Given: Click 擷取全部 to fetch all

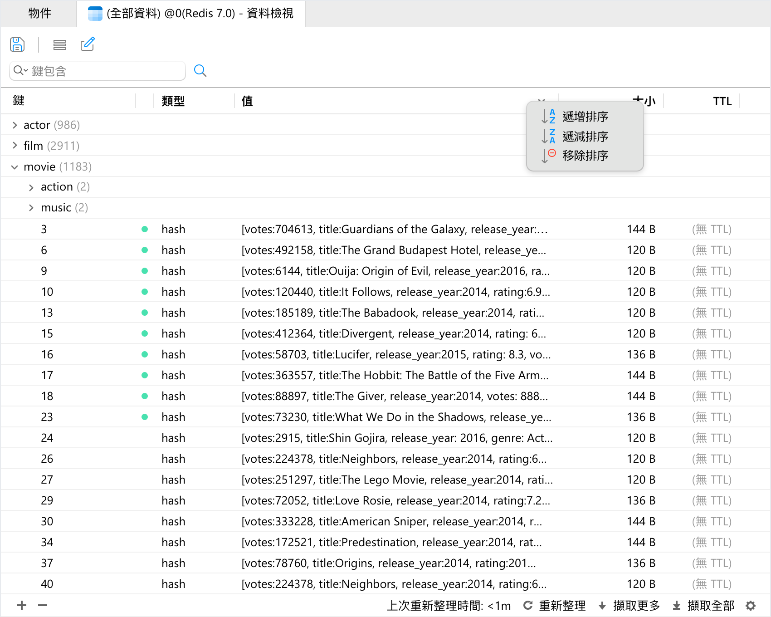Looking at the screenshot, I should [x=703, y=606].
